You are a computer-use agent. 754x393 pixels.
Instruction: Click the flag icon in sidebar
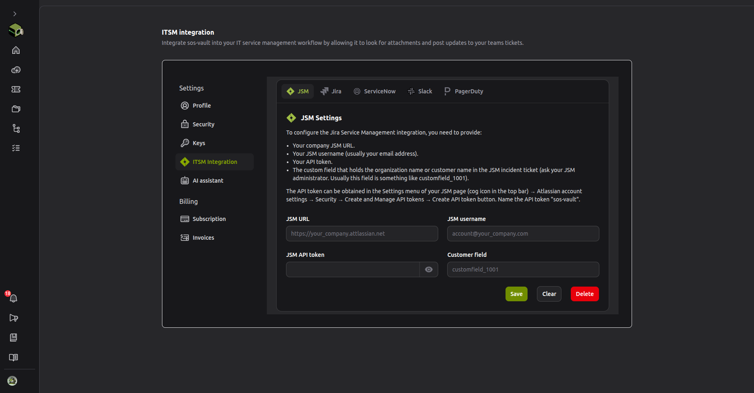13,318
